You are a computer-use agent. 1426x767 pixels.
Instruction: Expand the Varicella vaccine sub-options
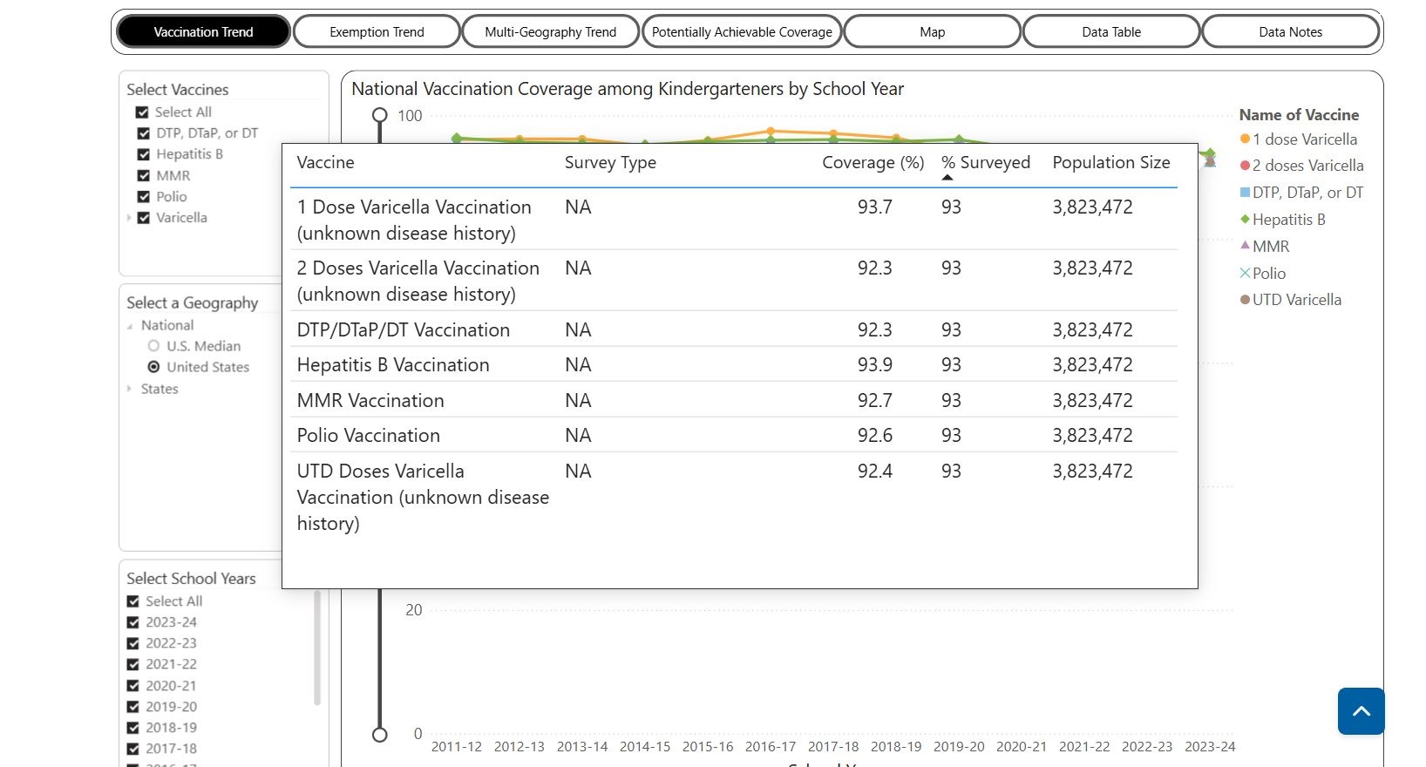[129, 218]
